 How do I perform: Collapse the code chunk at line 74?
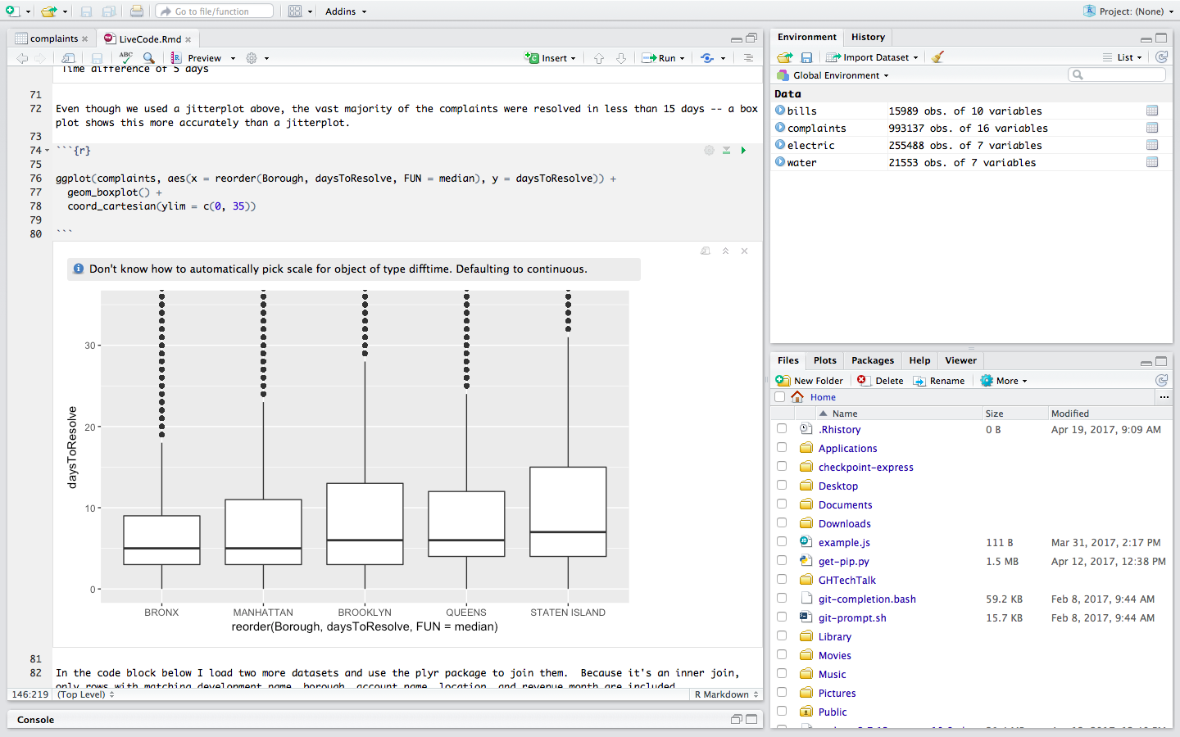47,151
